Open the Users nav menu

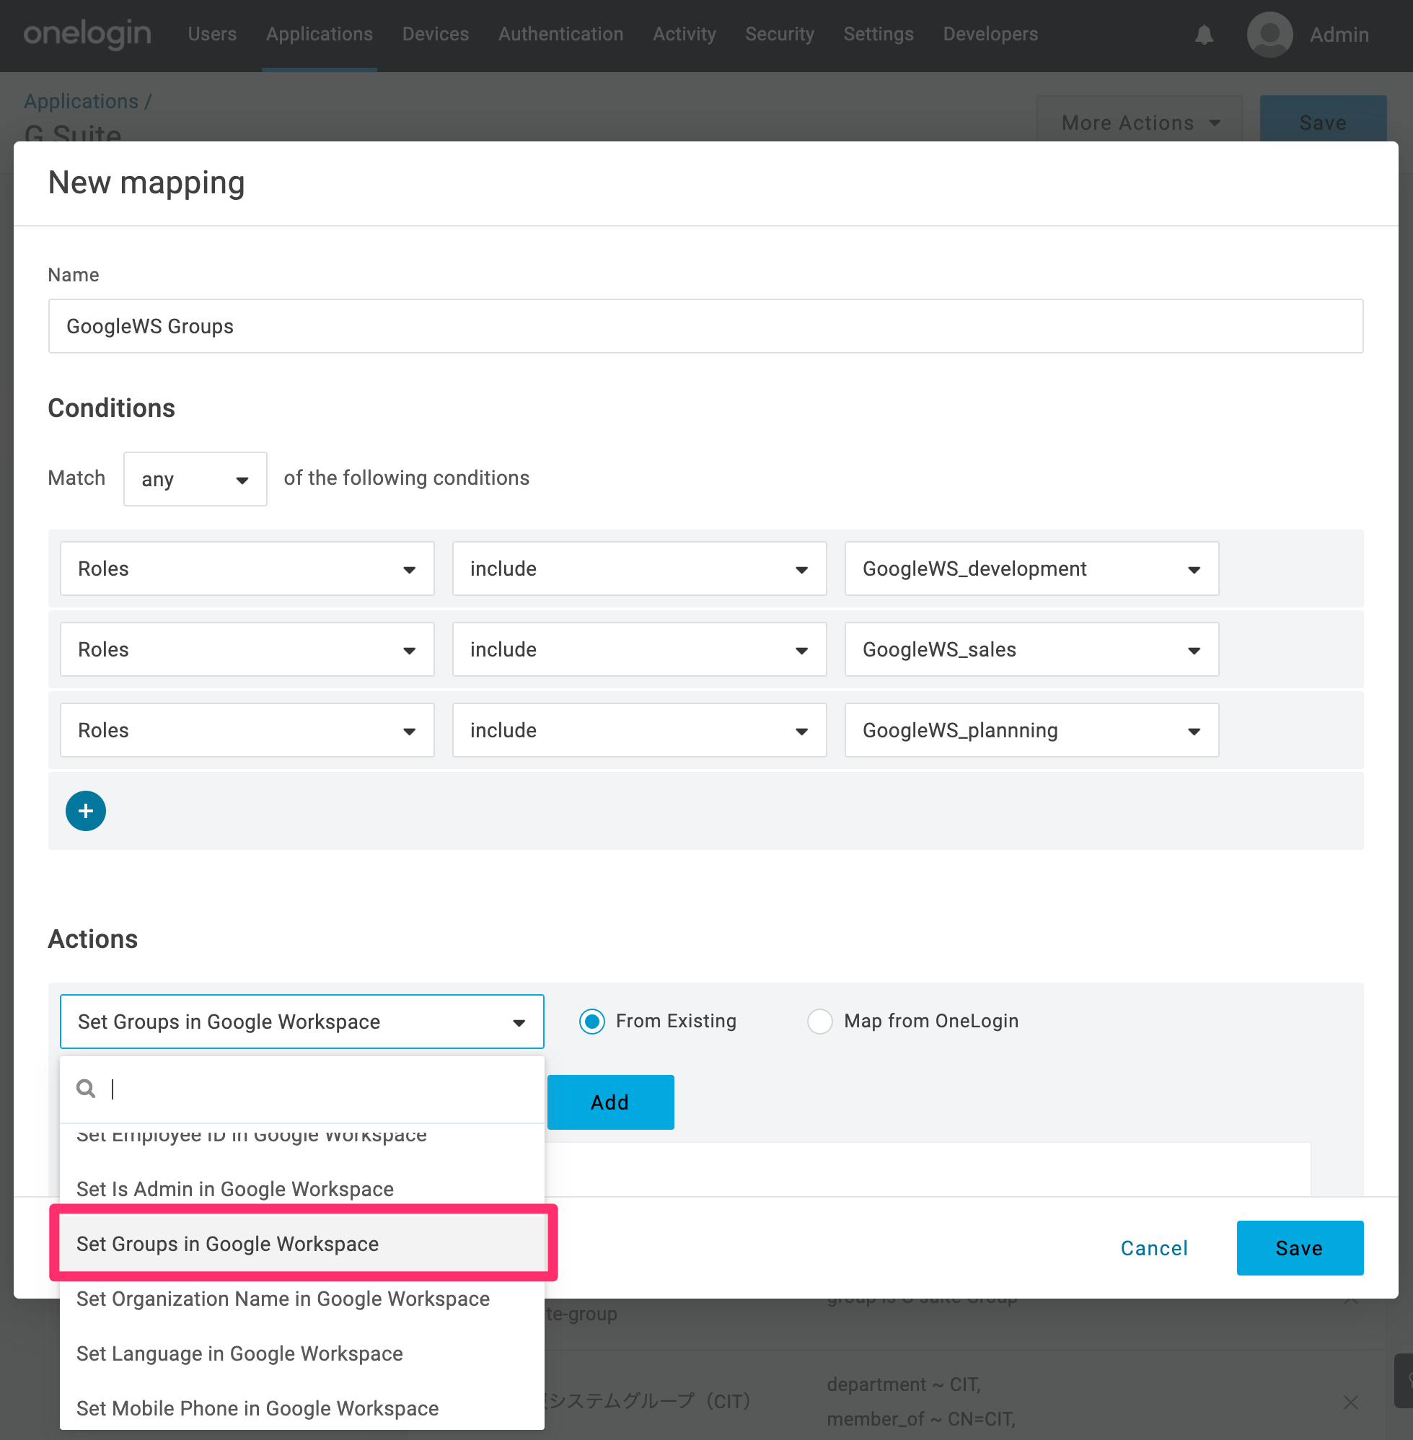(212, 34)
